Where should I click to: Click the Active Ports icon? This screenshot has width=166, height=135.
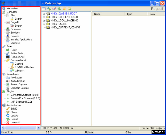8,53
